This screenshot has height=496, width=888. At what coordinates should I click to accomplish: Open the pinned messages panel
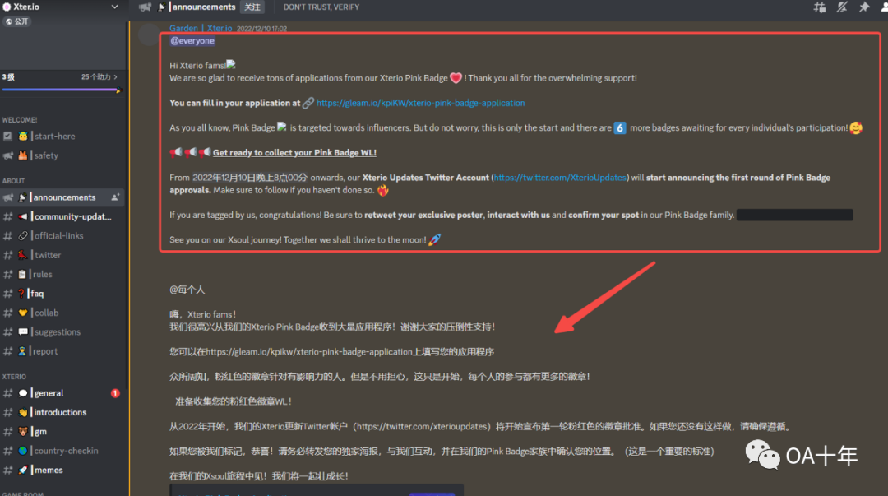coord(863,7)
